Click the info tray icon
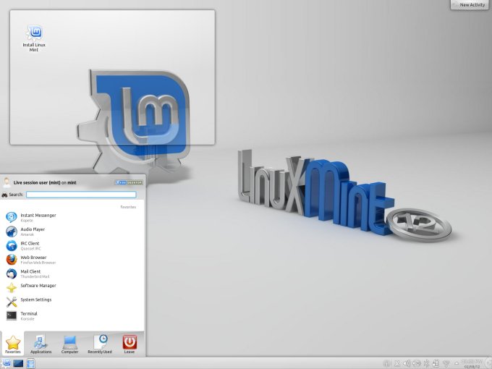This screenshot has width=492, height=369. (386, 363)
